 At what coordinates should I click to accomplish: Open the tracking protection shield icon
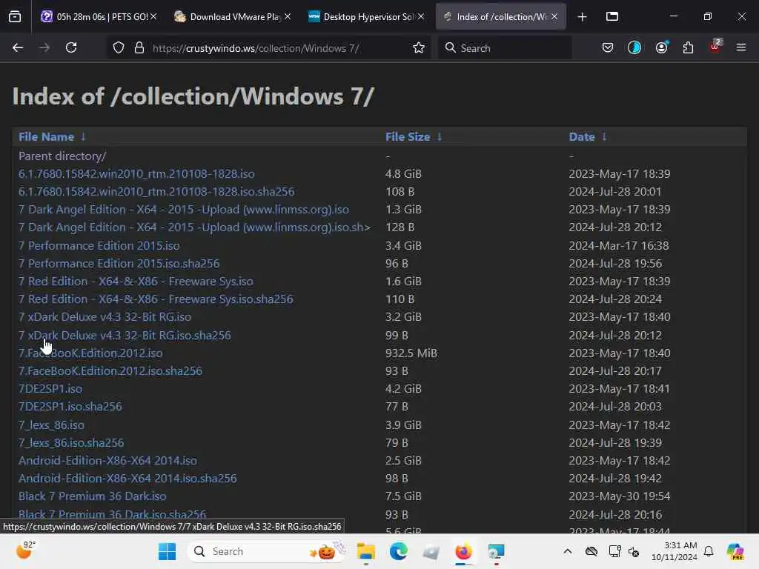click(119, 47)
